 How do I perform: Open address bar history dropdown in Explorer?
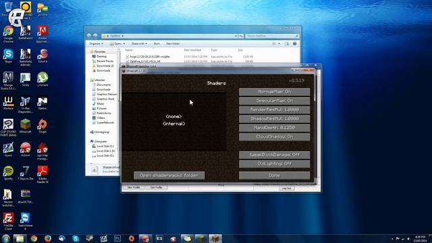click(x=236, y=36)
